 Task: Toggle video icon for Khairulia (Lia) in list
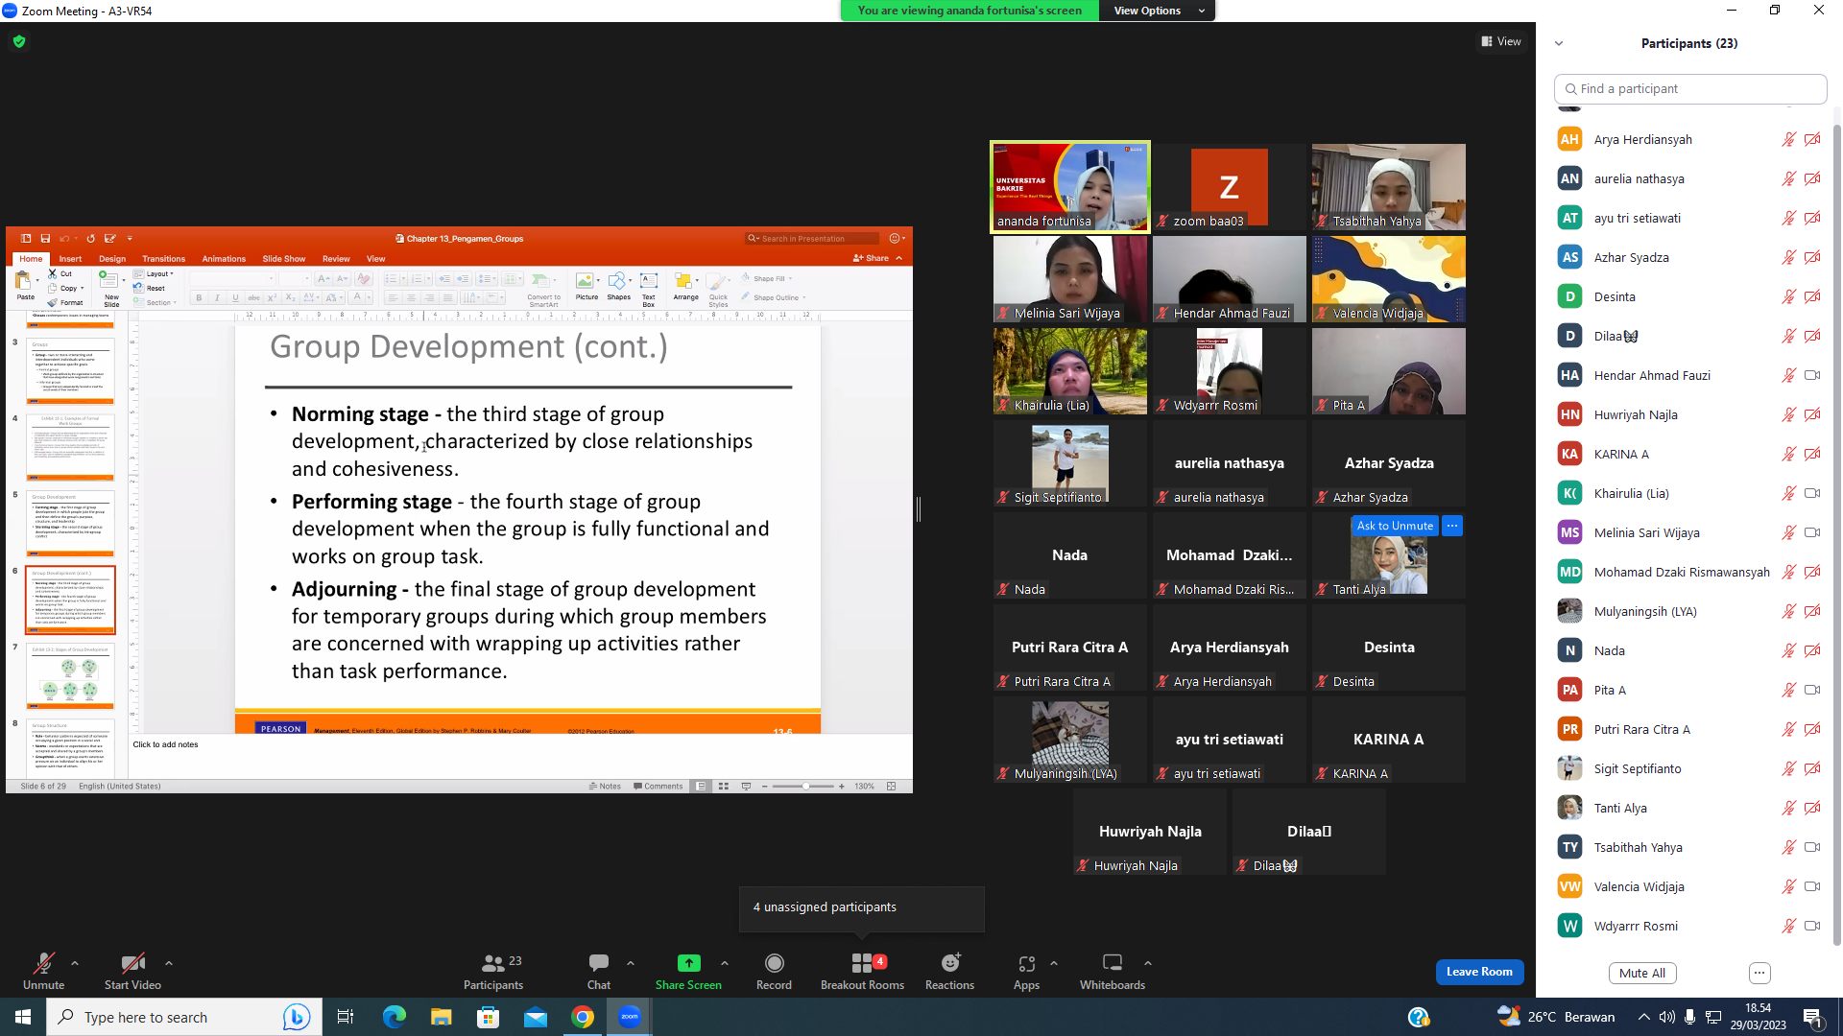point(1812,493)
